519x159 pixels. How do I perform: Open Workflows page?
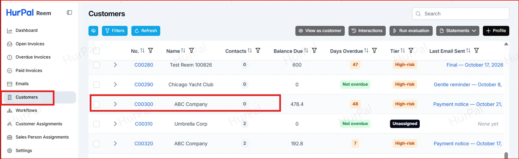tap(26, 110)
